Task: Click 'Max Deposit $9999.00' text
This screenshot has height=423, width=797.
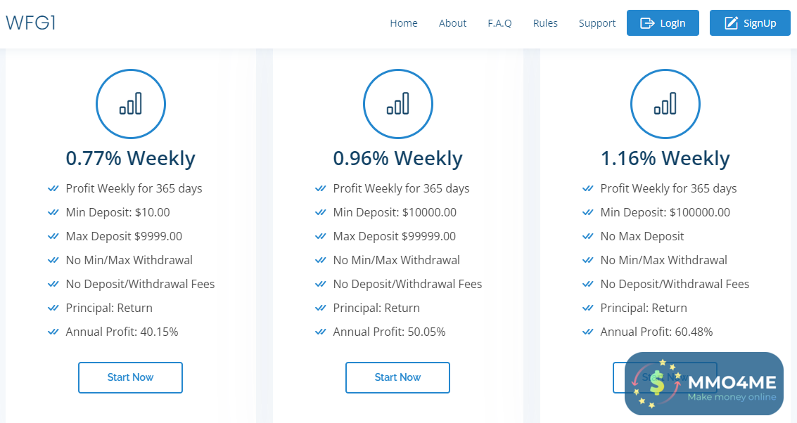Action: [124, 236]
